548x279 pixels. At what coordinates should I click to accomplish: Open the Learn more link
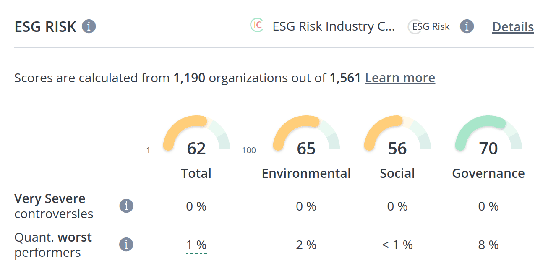(400, 78)
